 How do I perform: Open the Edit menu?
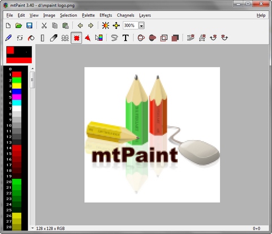(21, 15)
